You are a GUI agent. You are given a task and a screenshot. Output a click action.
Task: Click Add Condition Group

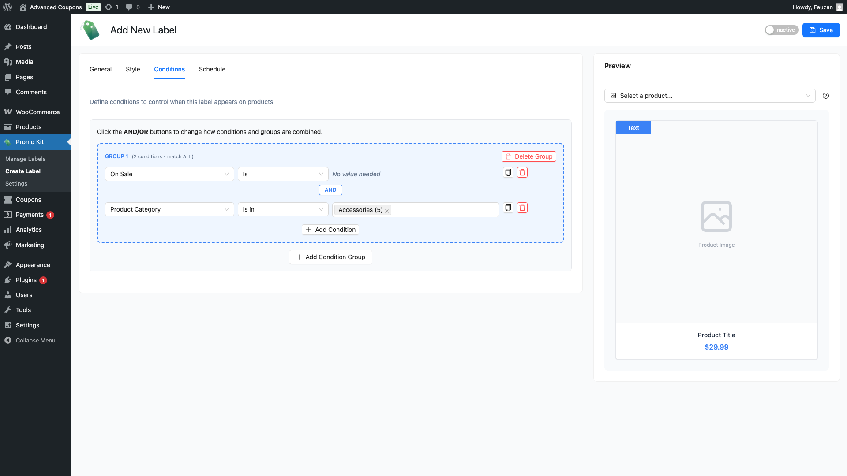(330, 257)
